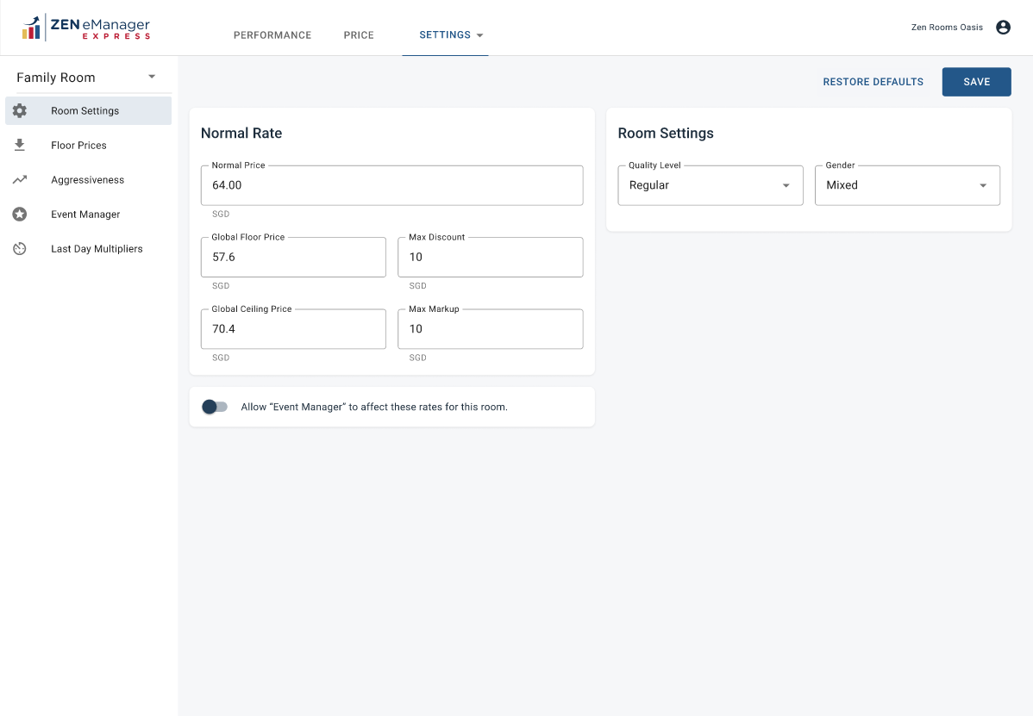Image resolution: width=1033 pixels, height=716 pixels.
Task: Select the Aggressiveness trend-line icon
Action: click(19, 179)
